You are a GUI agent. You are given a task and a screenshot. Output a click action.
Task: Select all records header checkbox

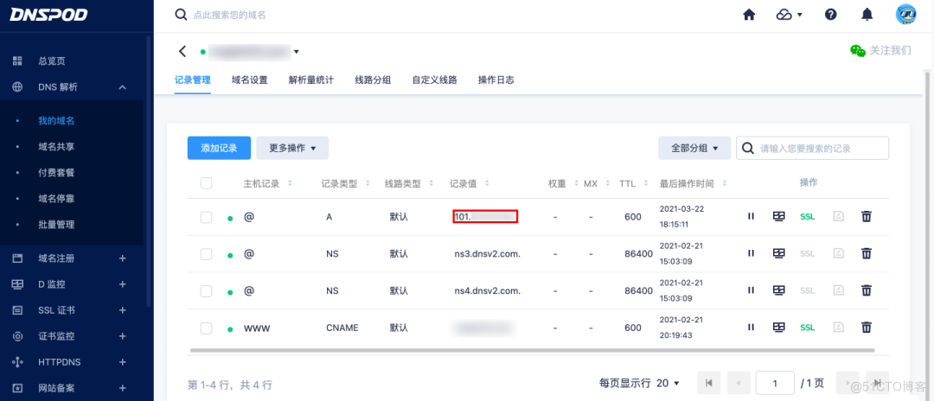click(206, 183)
